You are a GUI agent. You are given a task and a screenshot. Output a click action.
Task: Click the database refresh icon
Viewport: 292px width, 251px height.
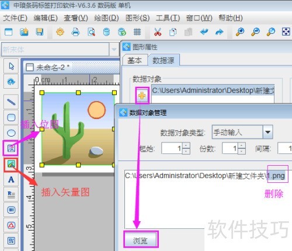[x=122, y=32]
